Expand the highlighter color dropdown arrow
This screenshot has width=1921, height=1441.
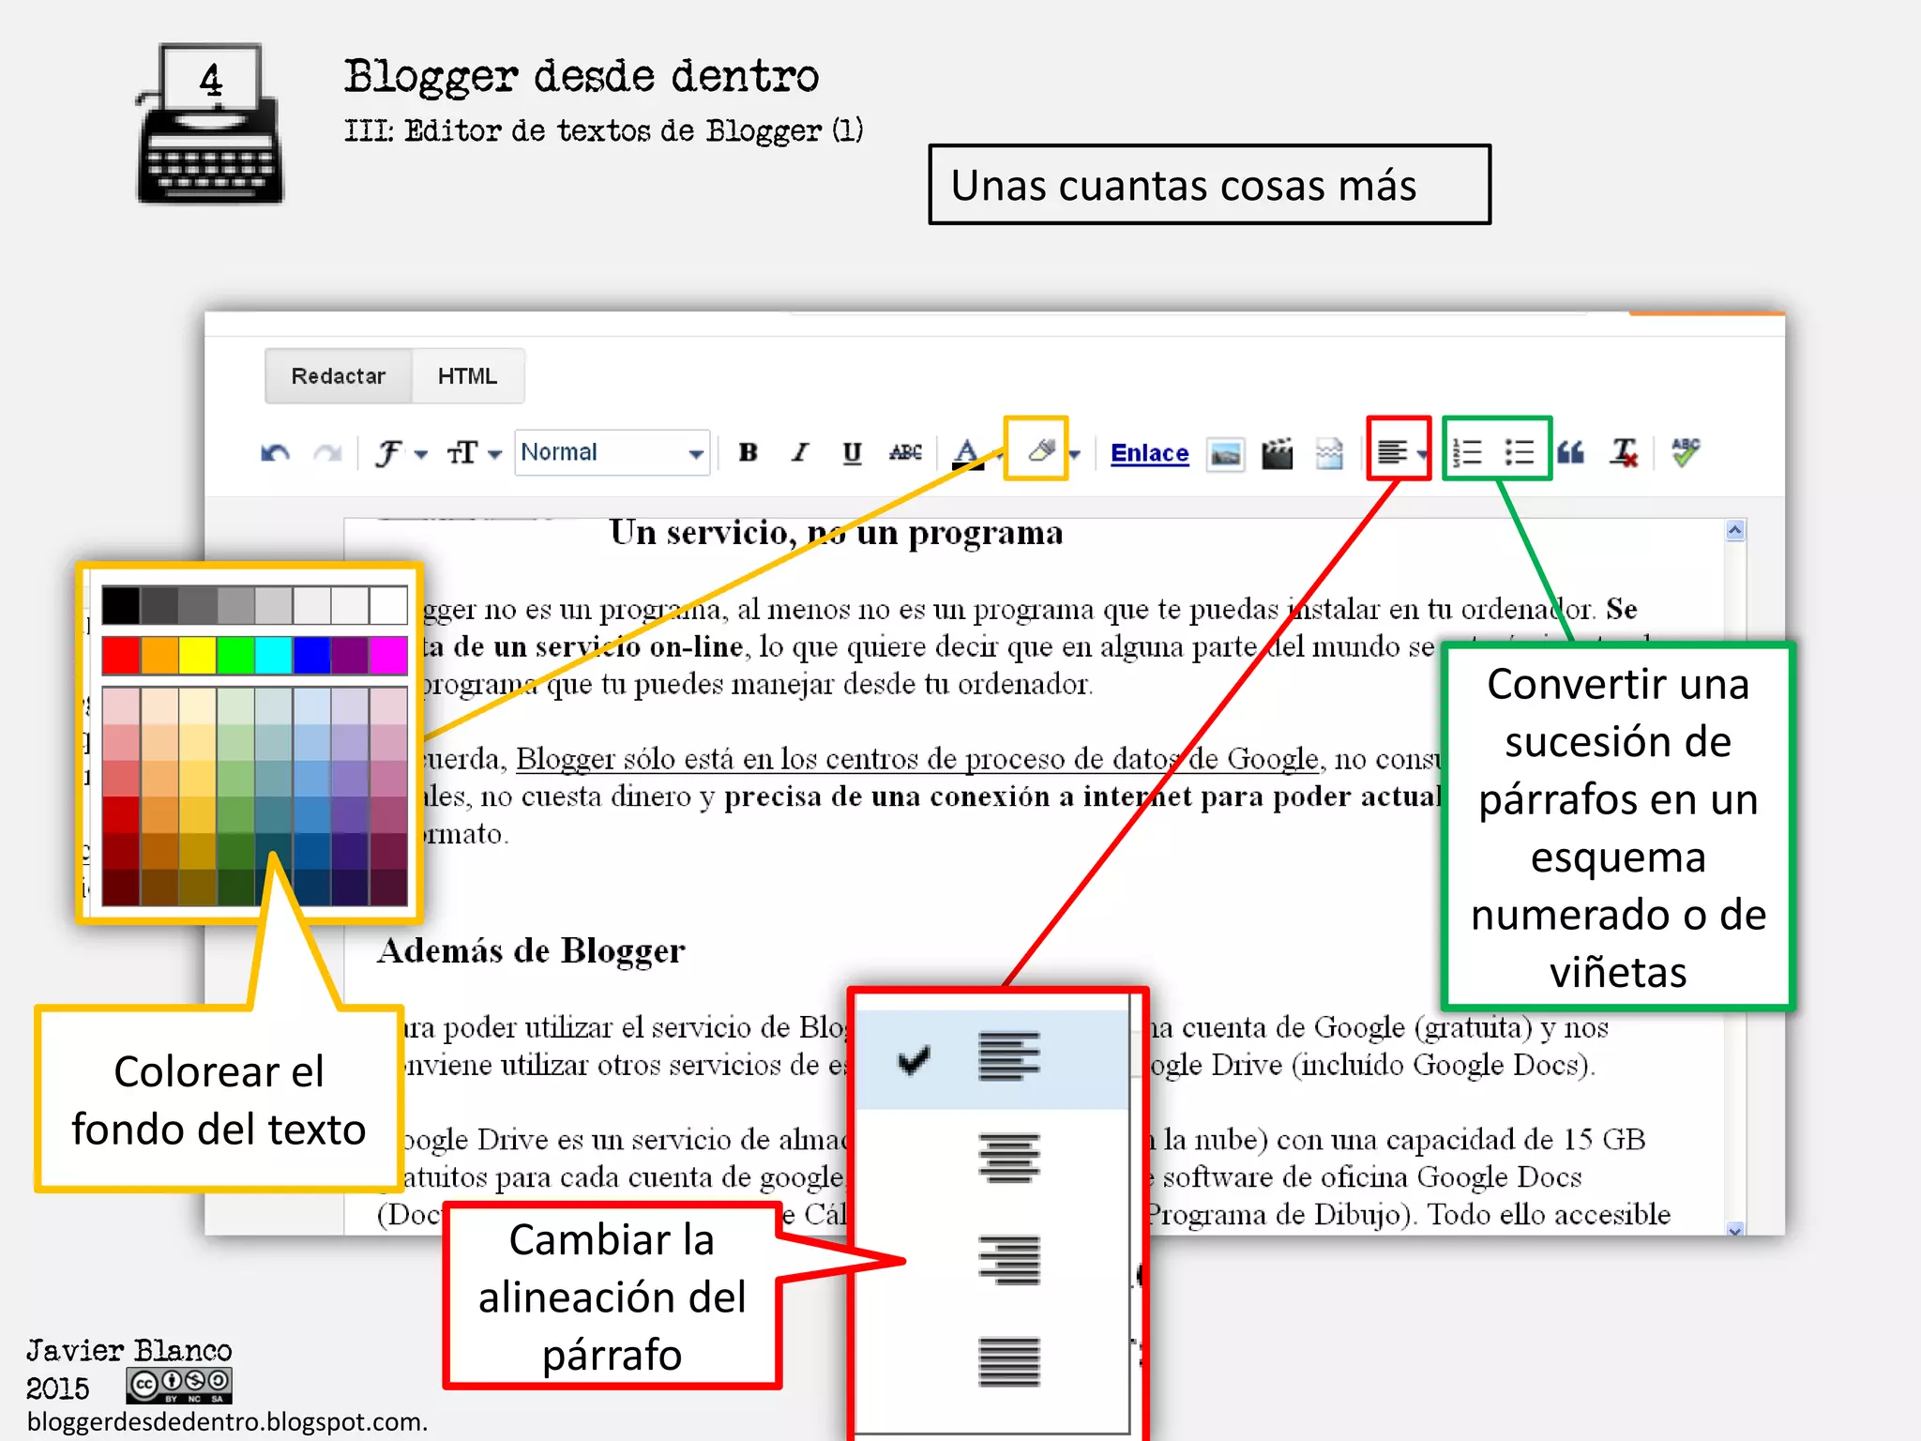click(1075, 456)
